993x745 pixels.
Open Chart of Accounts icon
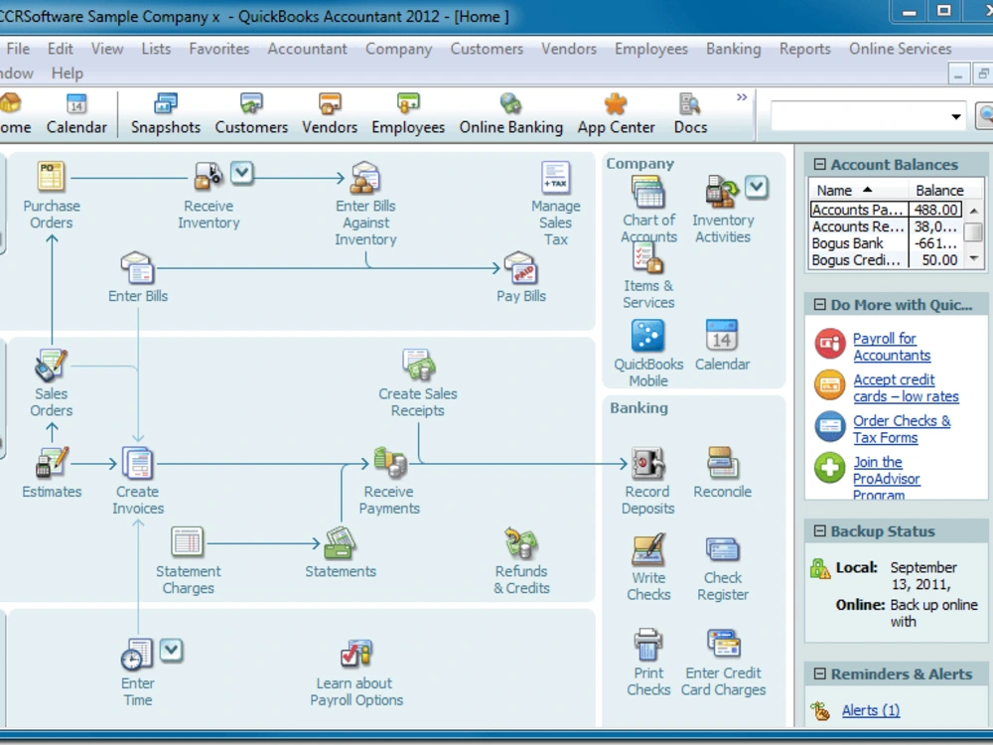[647, 192]
